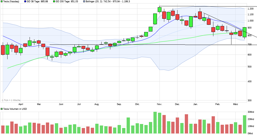Click the 'Jan.' x-axis label
257x136 pixels.
195,104
